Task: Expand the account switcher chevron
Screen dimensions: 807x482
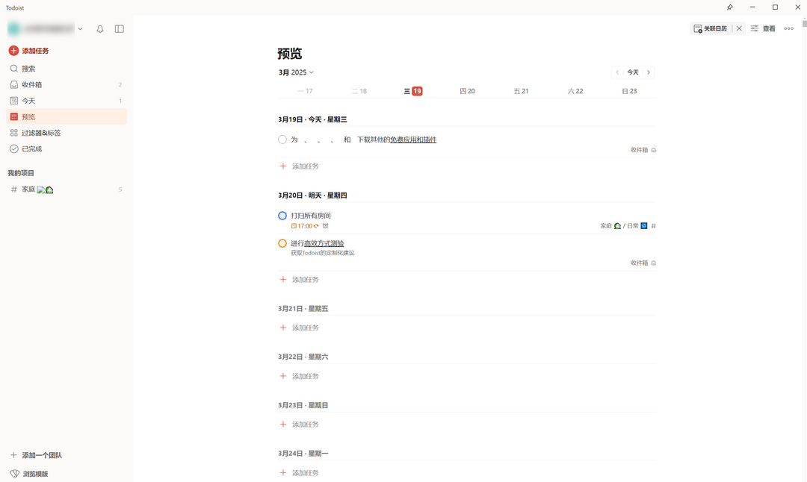Action: (x=80, y=29)
